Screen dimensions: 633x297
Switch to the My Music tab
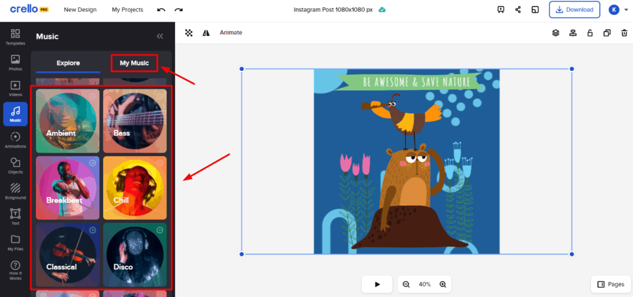pos(134,63)
